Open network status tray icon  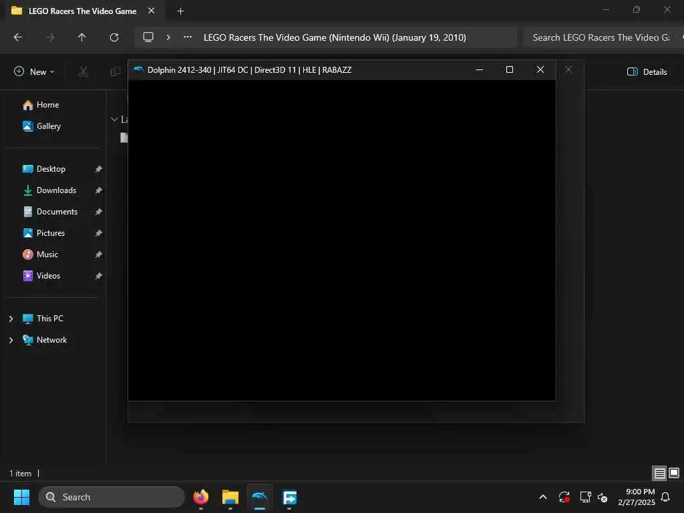click(x=585, y=497)
